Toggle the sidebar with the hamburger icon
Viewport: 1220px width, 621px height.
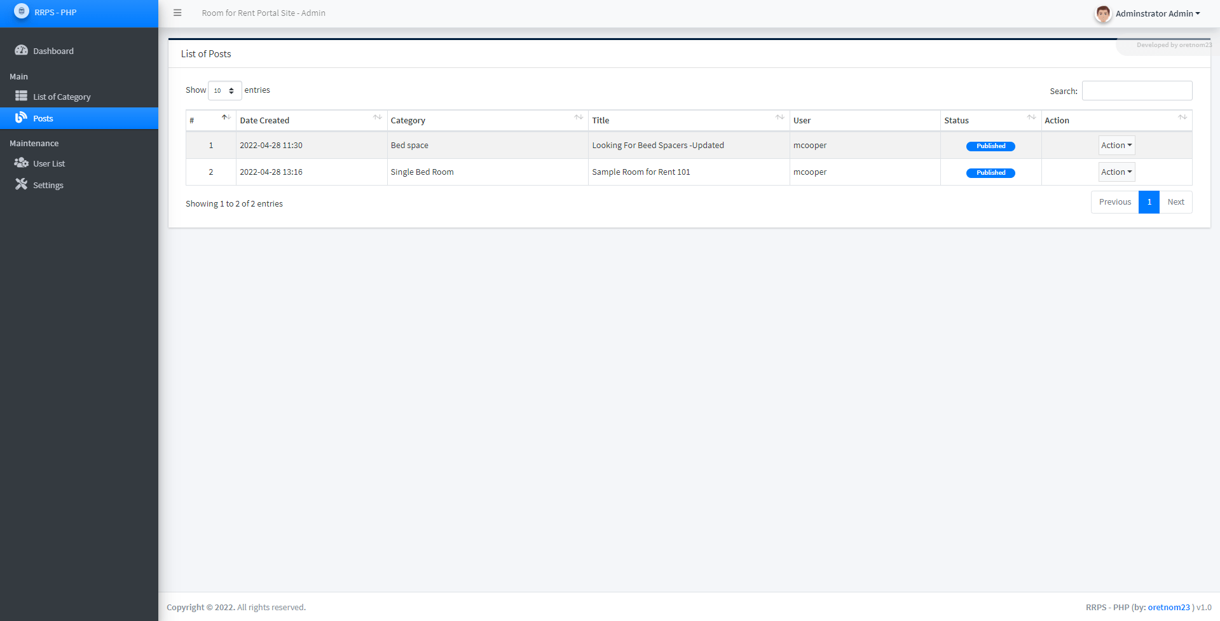177,13
